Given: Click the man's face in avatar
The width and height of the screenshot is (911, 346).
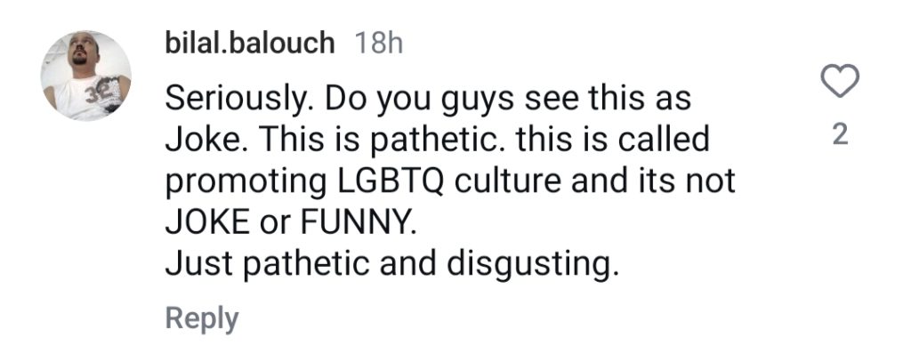Looking at the screenshot, I should pos(81,51).
